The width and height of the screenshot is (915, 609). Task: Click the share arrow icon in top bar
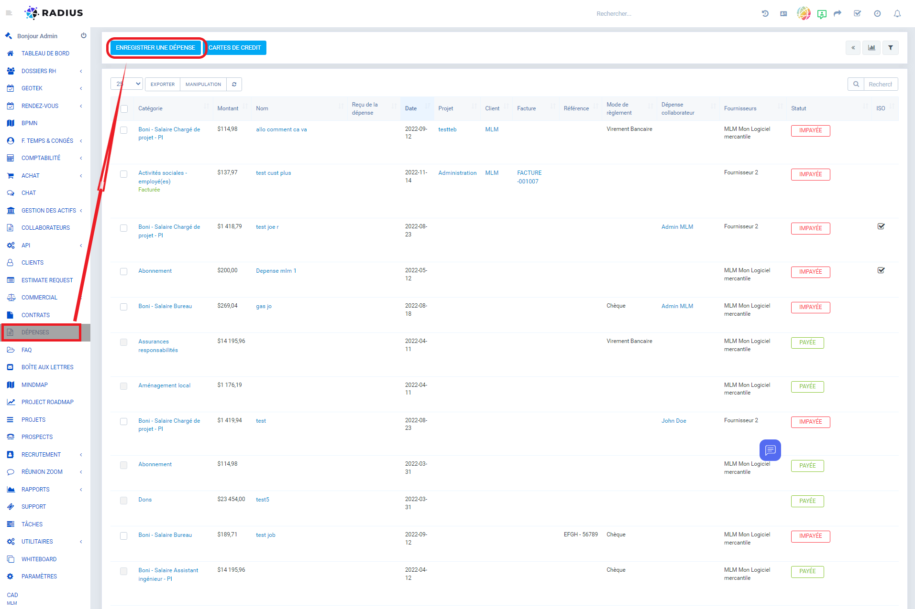838,13
